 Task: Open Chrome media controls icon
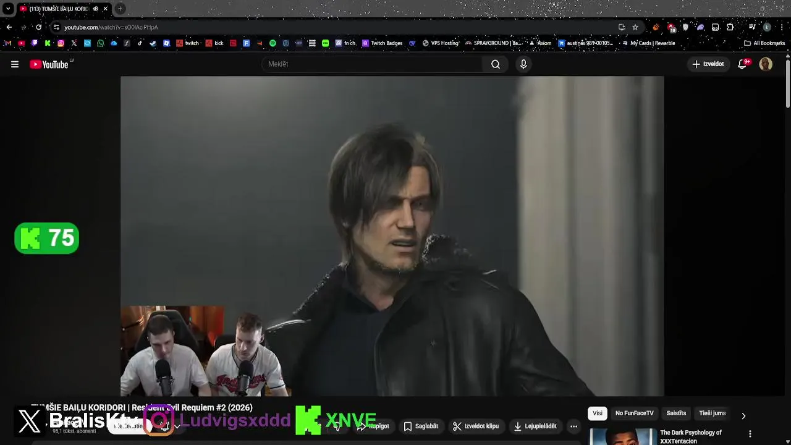(752, 27)
